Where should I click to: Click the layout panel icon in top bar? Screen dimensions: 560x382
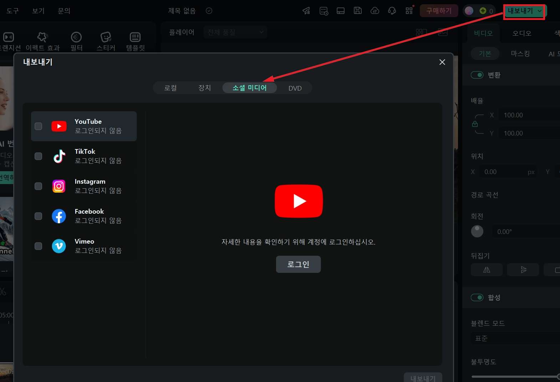click(341, 11)
